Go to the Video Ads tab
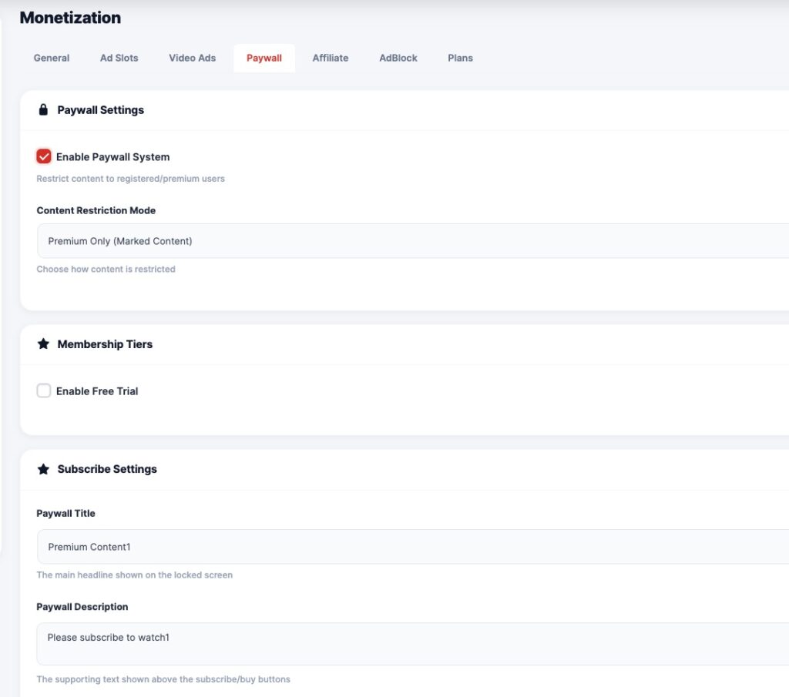 pos(193,58)
